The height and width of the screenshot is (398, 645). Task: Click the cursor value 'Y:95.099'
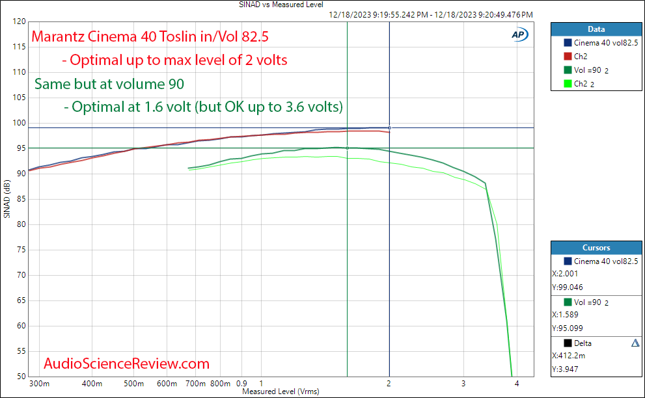pos(568,328)
